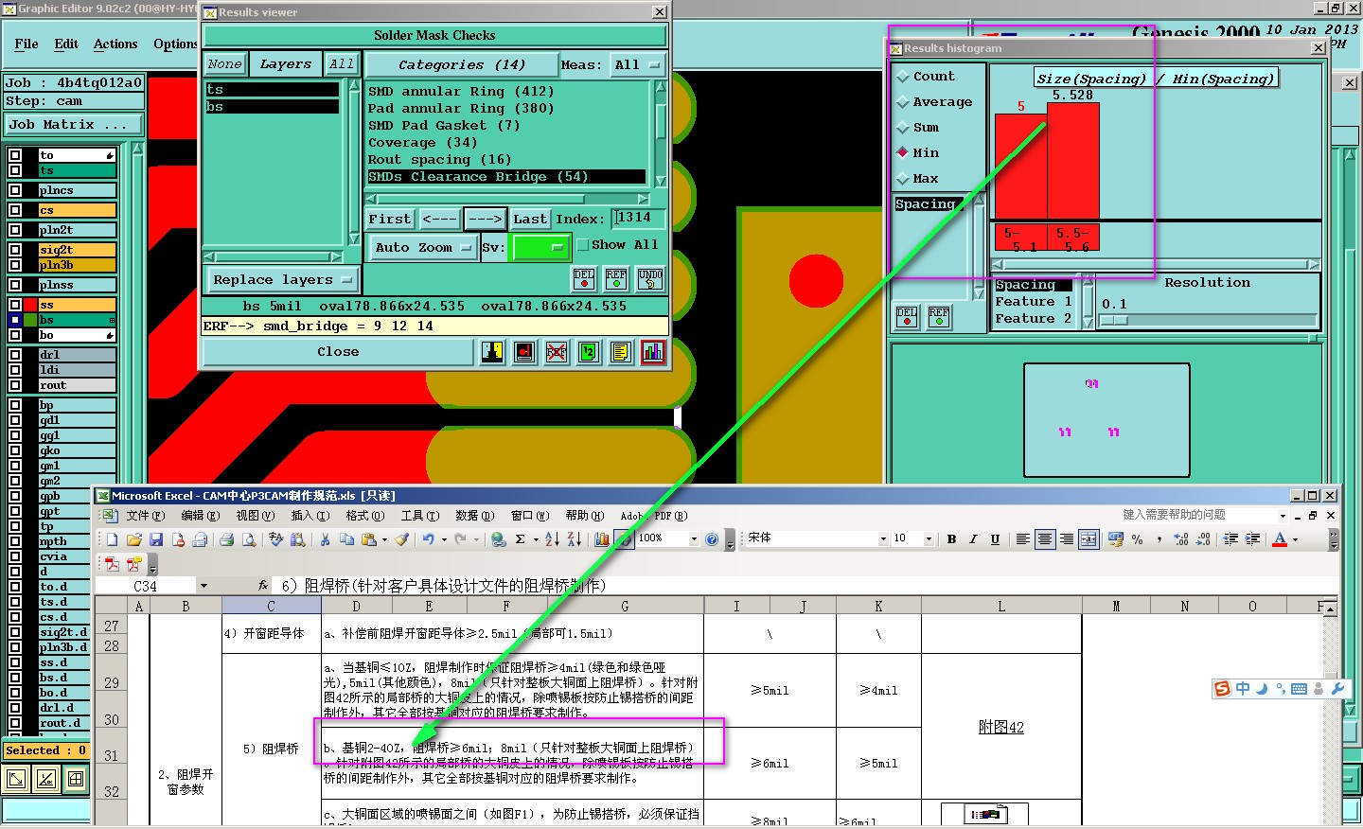Click the green numbered page icon beside Close
Viewport: 1363px width, 829px height.
[589, 352]
